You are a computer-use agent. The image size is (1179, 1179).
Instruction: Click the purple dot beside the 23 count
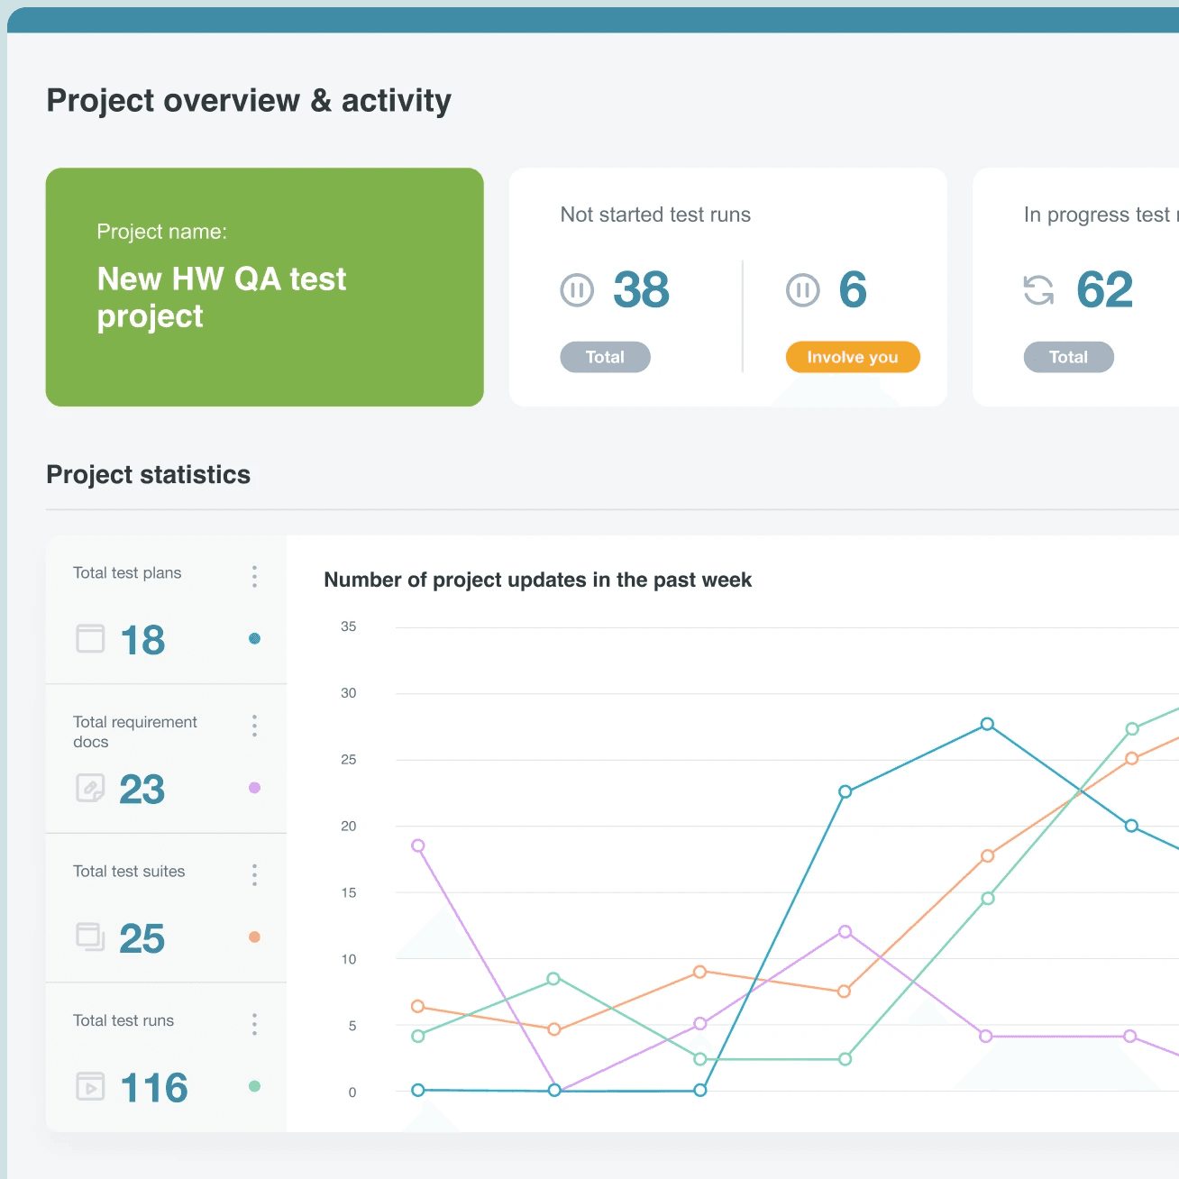click(254, 788)
